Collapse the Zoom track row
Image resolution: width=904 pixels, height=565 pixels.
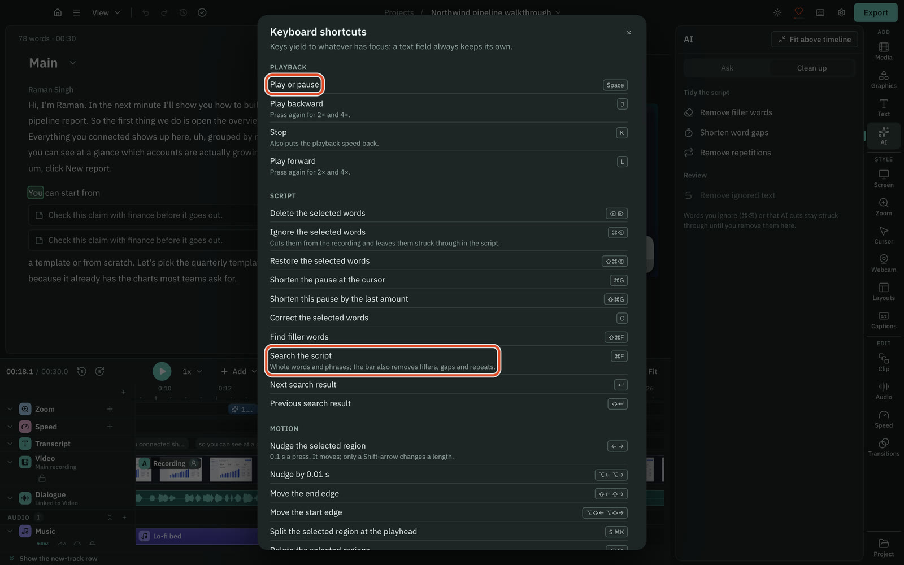(10, 409)
